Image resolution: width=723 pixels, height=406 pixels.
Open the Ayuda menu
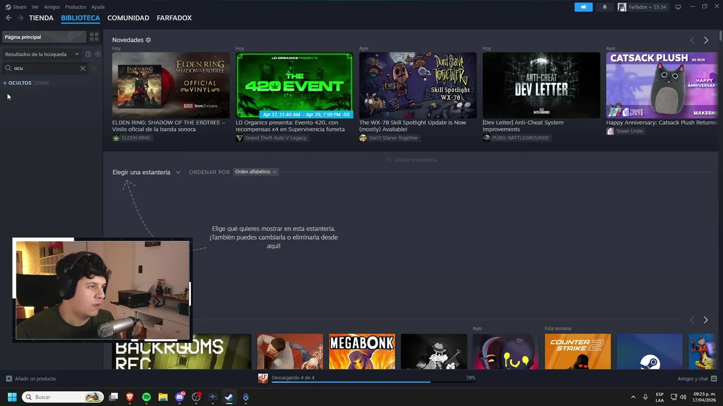click(x=98, y=7)
